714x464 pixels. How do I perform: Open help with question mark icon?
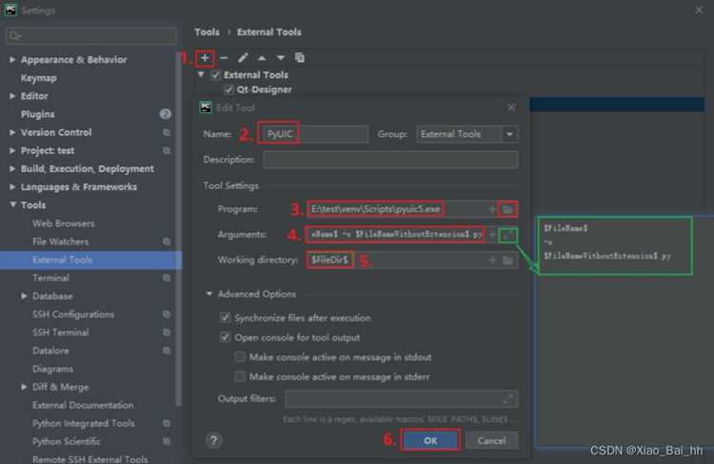click(x=213, y=440)
